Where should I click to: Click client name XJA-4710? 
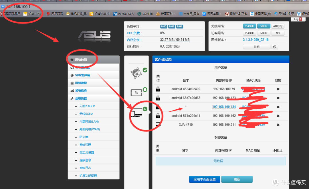click(x=186, y=125)
